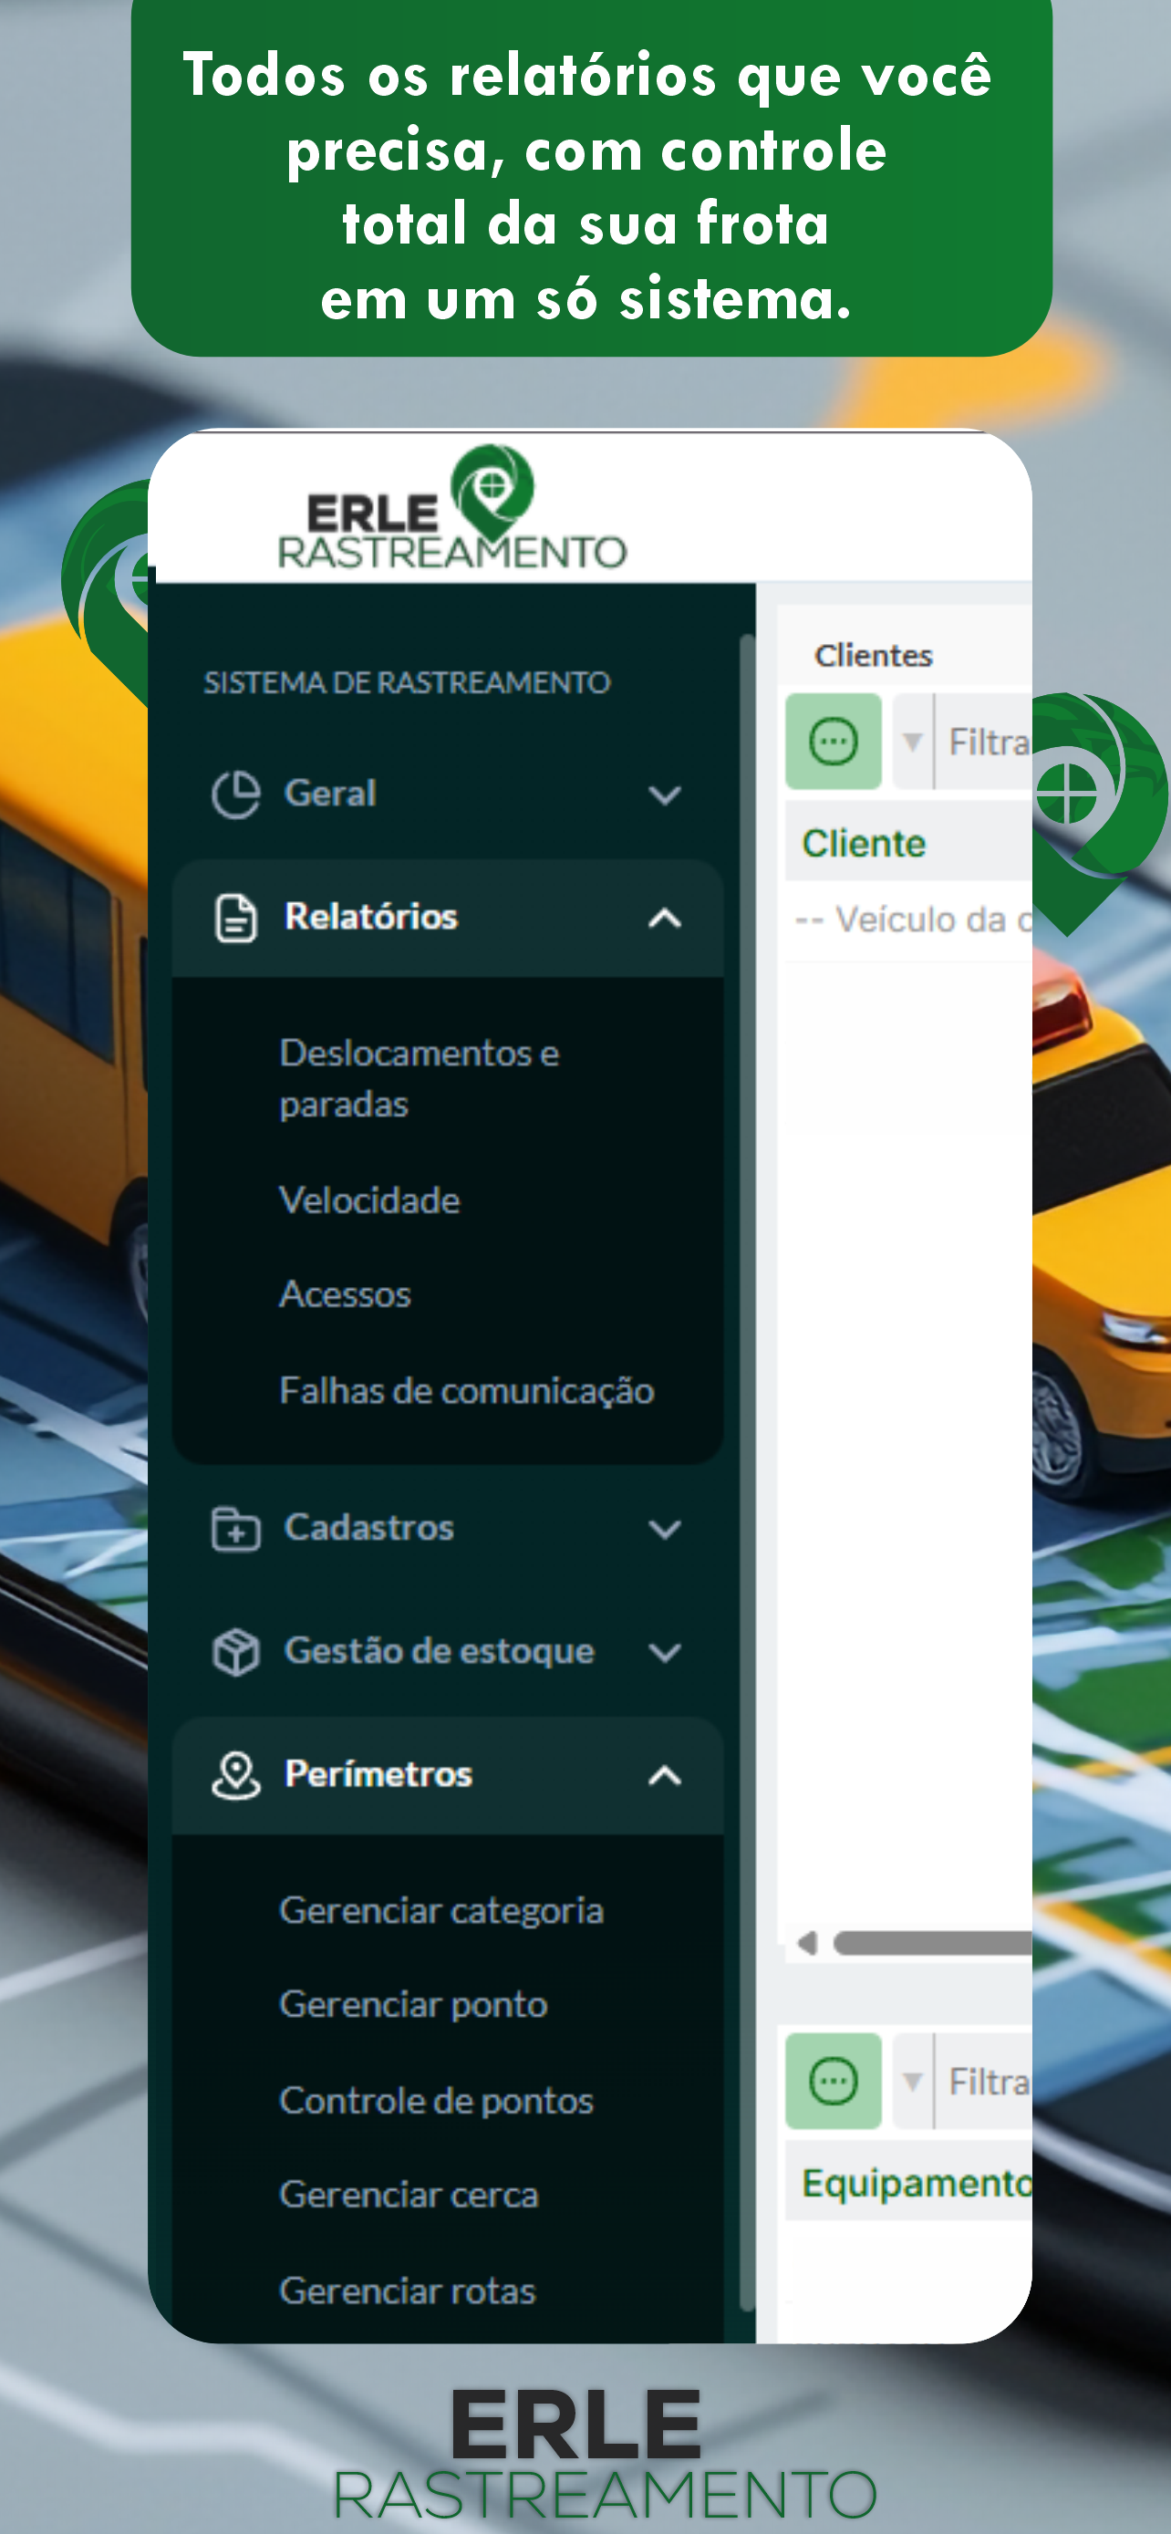Open Gestão de estoque menu item
1171x2534 pixels.
tap(448, 1652)
